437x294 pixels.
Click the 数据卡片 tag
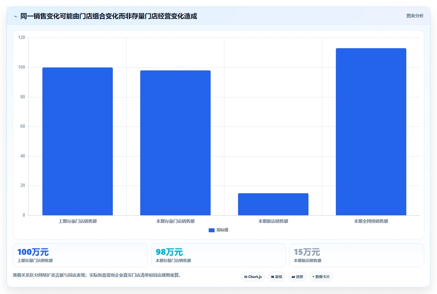(x=321, y=277)
